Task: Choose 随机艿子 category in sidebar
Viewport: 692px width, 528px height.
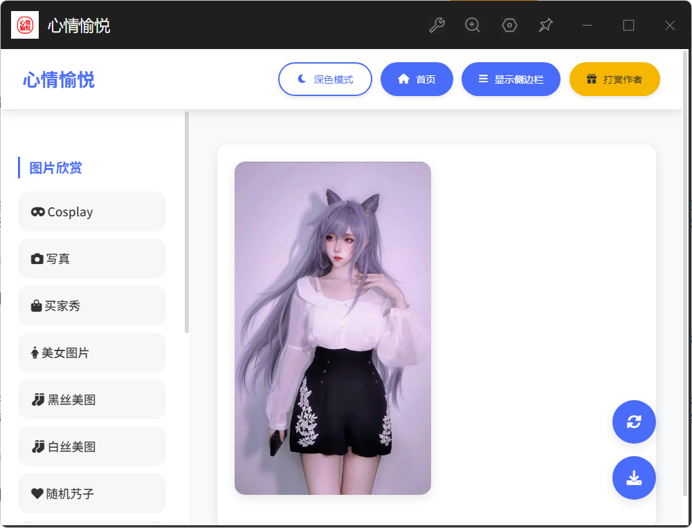Action: 92,493
